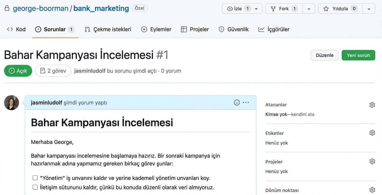Click the lock icon beside the repository name
This screenshot has height=195, width=382.
click(x=7, y=8)
